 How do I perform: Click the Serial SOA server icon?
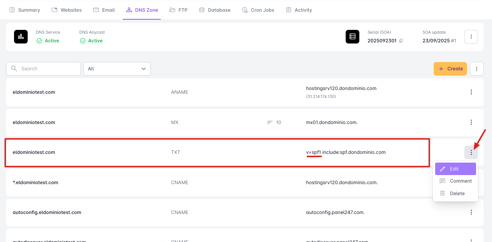coord(353,37)
